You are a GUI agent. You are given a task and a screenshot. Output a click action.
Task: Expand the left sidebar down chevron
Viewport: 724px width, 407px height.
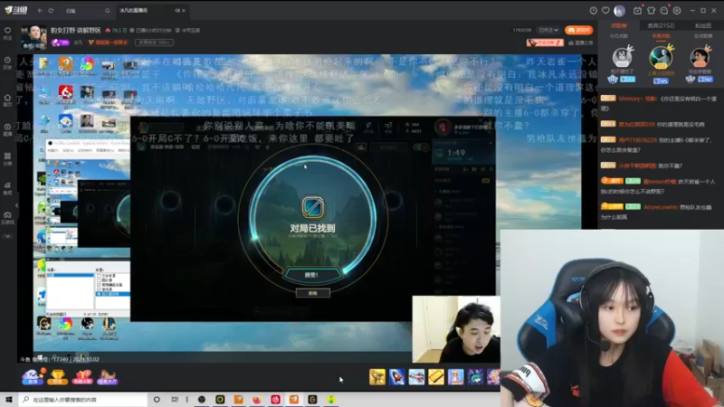(x=8, y=236)
